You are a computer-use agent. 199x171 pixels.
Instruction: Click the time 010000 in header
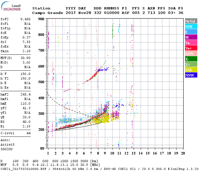[112, 13]
